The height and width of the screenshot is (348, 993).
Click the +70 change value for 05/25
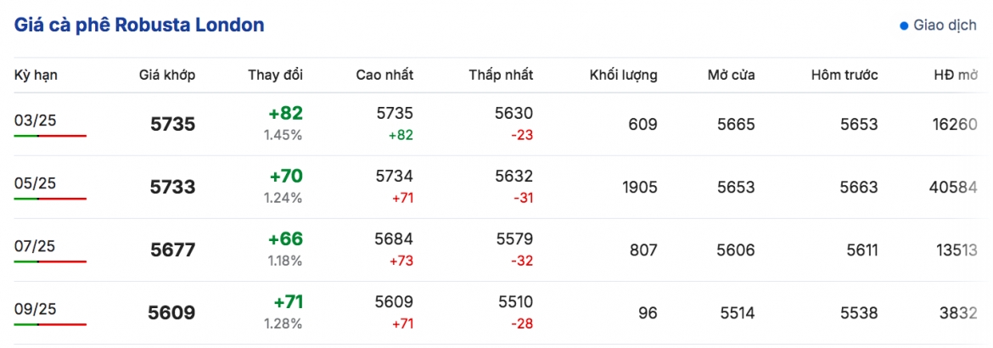click(x=286, y=176)
